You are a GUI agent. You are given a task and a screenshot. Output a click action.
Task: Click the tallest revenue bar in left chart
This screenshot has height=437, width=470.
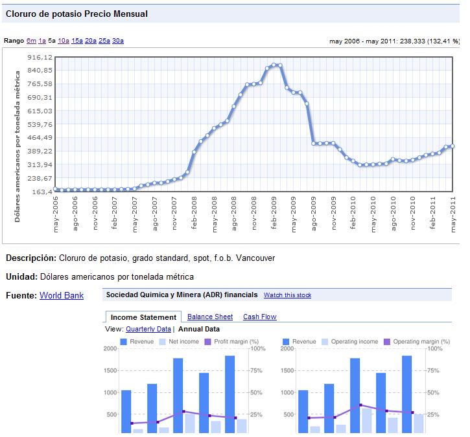click(x=230, y=394)
